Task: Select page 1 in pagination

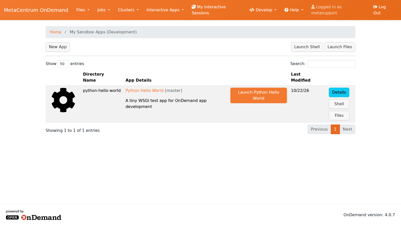Action: click(x=335, y=129)
